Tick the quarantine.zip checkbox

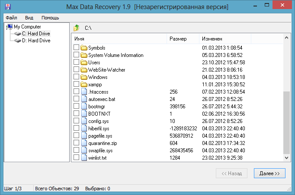coord(76,142)
